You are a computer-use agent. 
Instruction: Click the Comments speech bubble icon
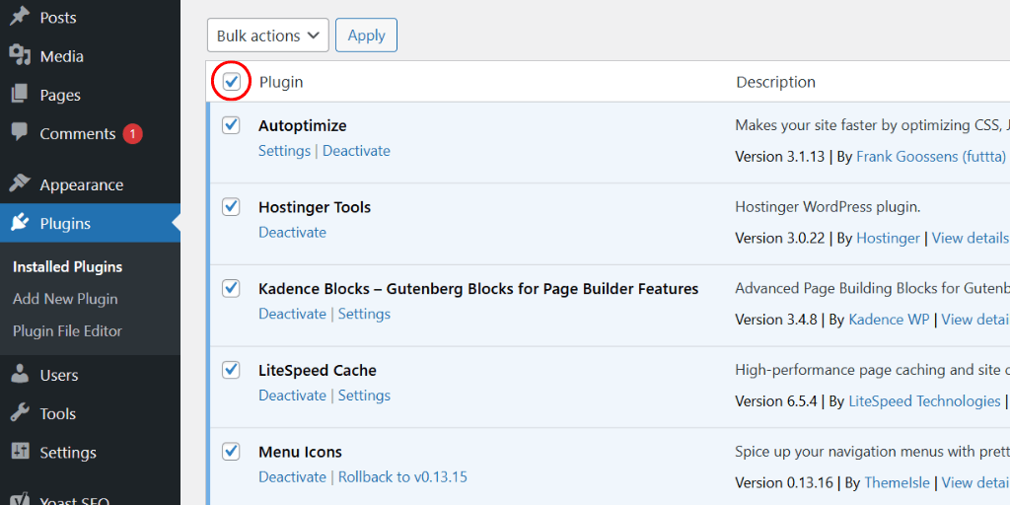coord(20,133)
